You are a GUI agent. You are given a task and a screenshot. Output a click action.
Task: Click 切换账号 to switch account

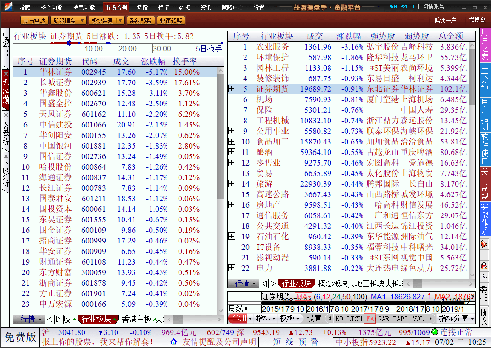(433, 6)
